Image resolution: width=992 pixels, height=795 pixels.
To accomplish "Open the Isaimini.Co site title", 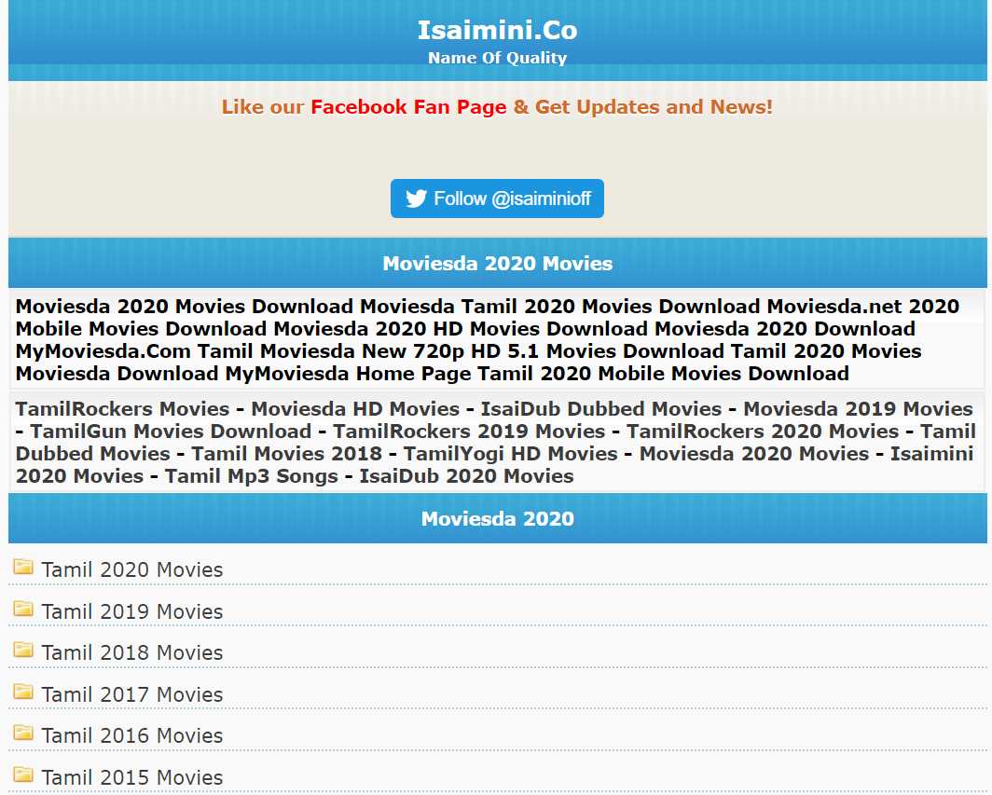I will [497, 31].
